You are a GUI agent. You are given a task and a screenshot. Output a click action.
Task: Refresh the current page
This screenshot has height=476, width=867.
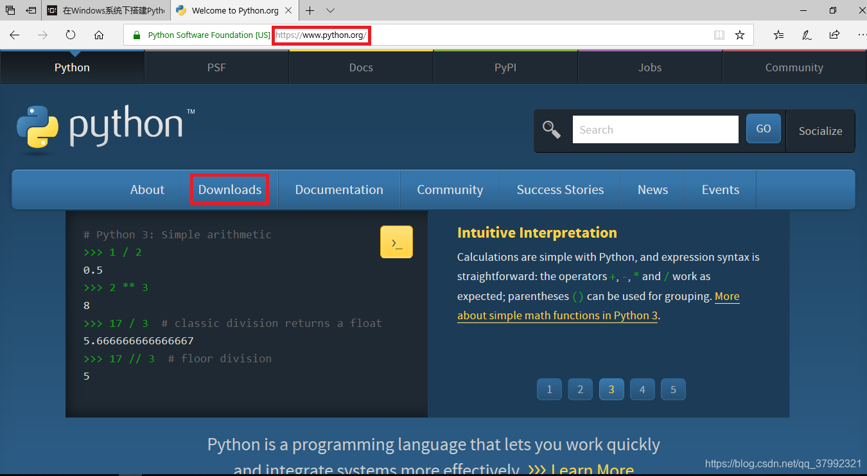point(71,35)
